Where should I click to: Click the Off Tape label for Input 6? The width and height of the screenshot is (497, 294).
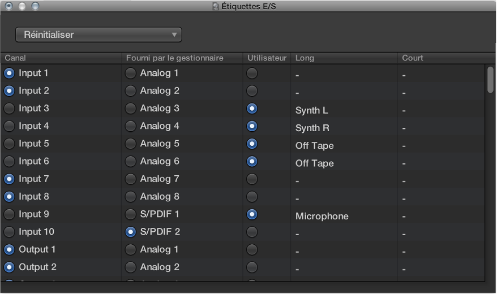(x=315, y=163)
